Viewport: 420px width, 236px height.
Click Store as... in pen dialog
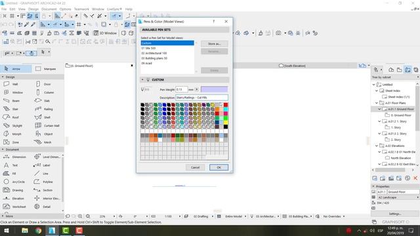(x=215, y=44)
